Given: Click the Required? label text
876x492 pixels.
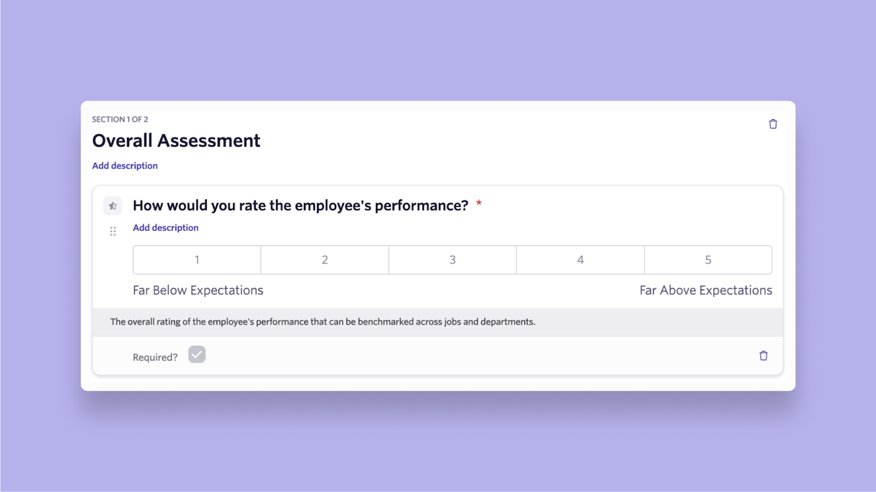Looking at the screenshot, I should point(155,357).
